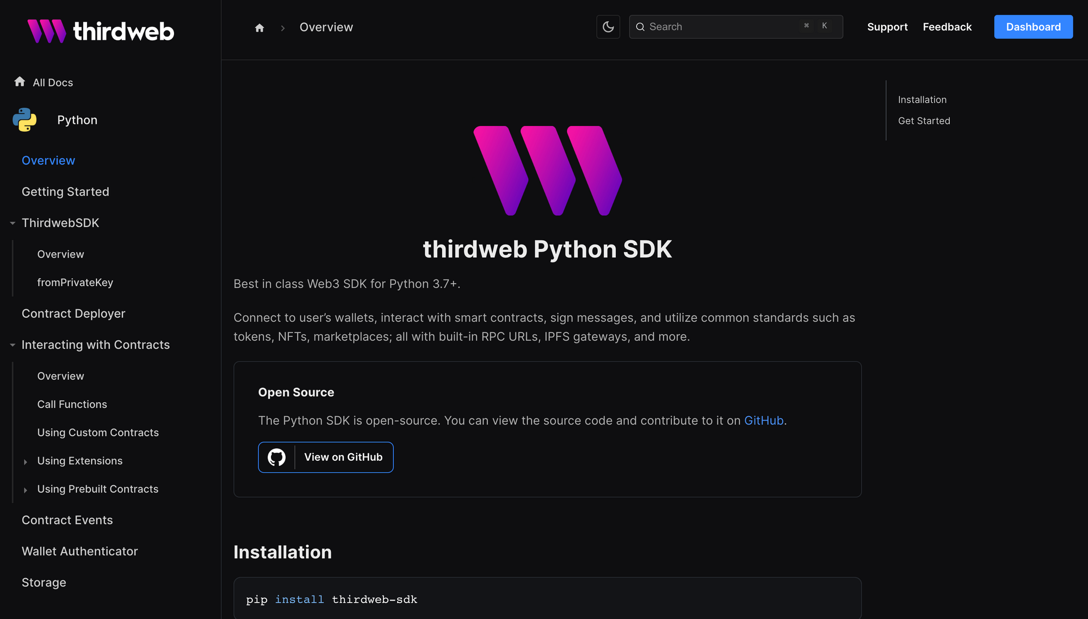The height and width of the screenshot is (619, 1088).
Task: Open Getting Started in sidebar
Action: point(65,192)
